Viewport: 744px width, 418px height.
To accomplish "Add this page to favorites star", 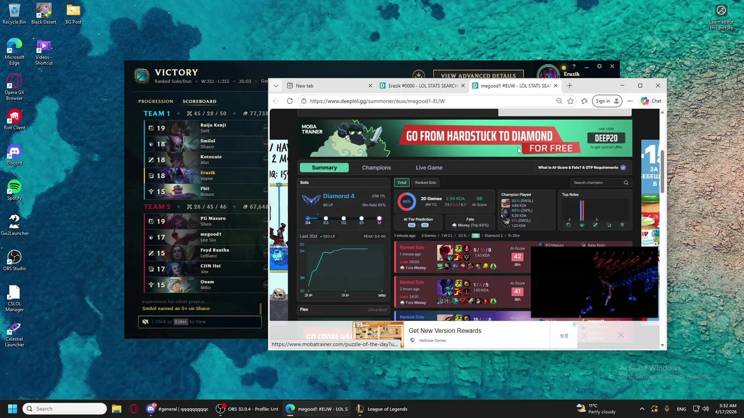I will [570, 101].
